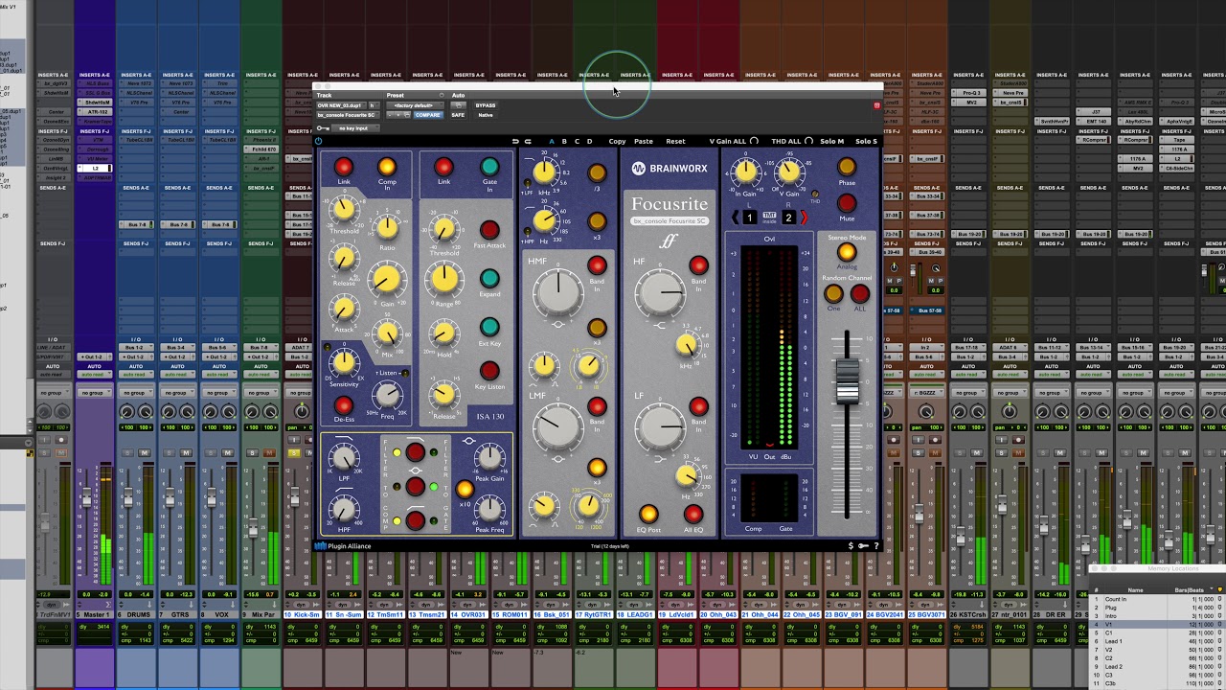The width and height of the screenshot is (1226, 690).
Task: Click Random Channel ALL button
Action: pyautogui.click(x=859, y=294)
